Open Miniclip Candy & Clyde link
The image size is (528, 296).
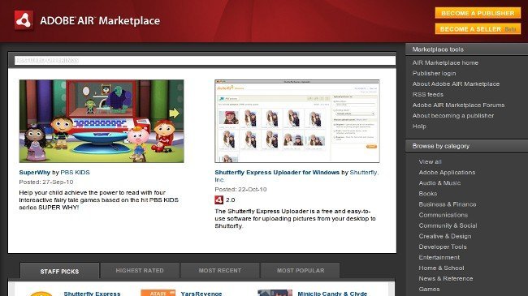(x=332, y=294)
